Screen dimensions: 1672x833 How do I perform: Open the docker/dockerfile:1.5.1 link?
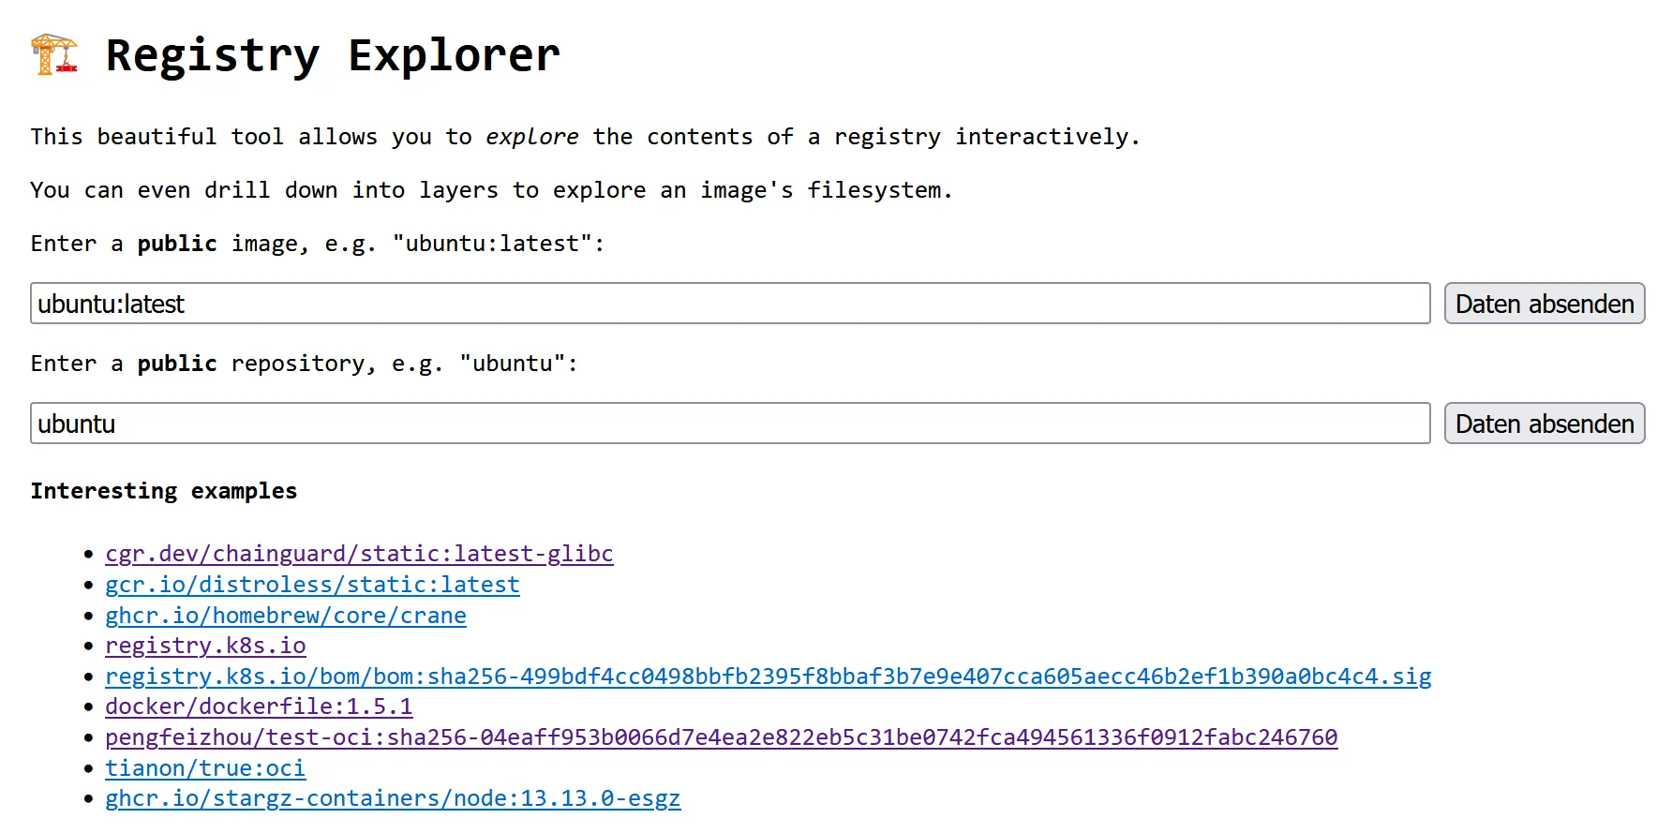pos(259,707)
